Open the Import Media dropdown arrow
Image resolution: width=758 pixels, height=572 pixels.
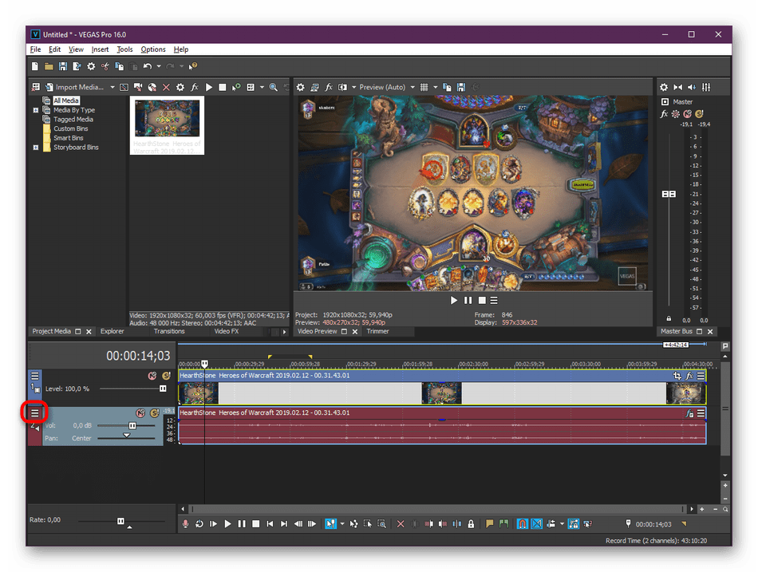click(113, 87)
